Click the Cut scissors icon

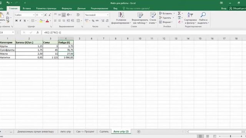point(8,13)
